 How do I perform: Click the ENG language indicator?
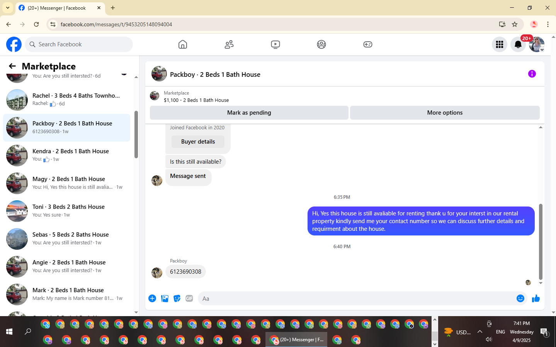click(x=500, y=332)
